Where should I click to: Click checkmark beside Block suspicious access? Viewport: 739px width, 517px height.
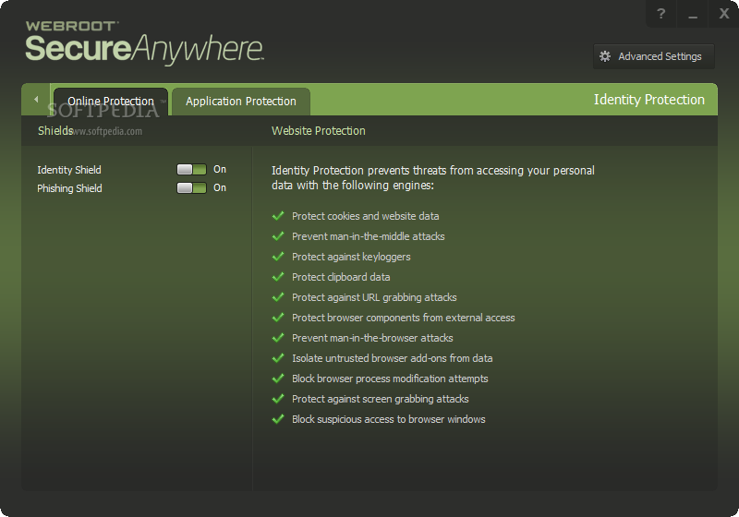pyautogui.click(x=278, y=418)
